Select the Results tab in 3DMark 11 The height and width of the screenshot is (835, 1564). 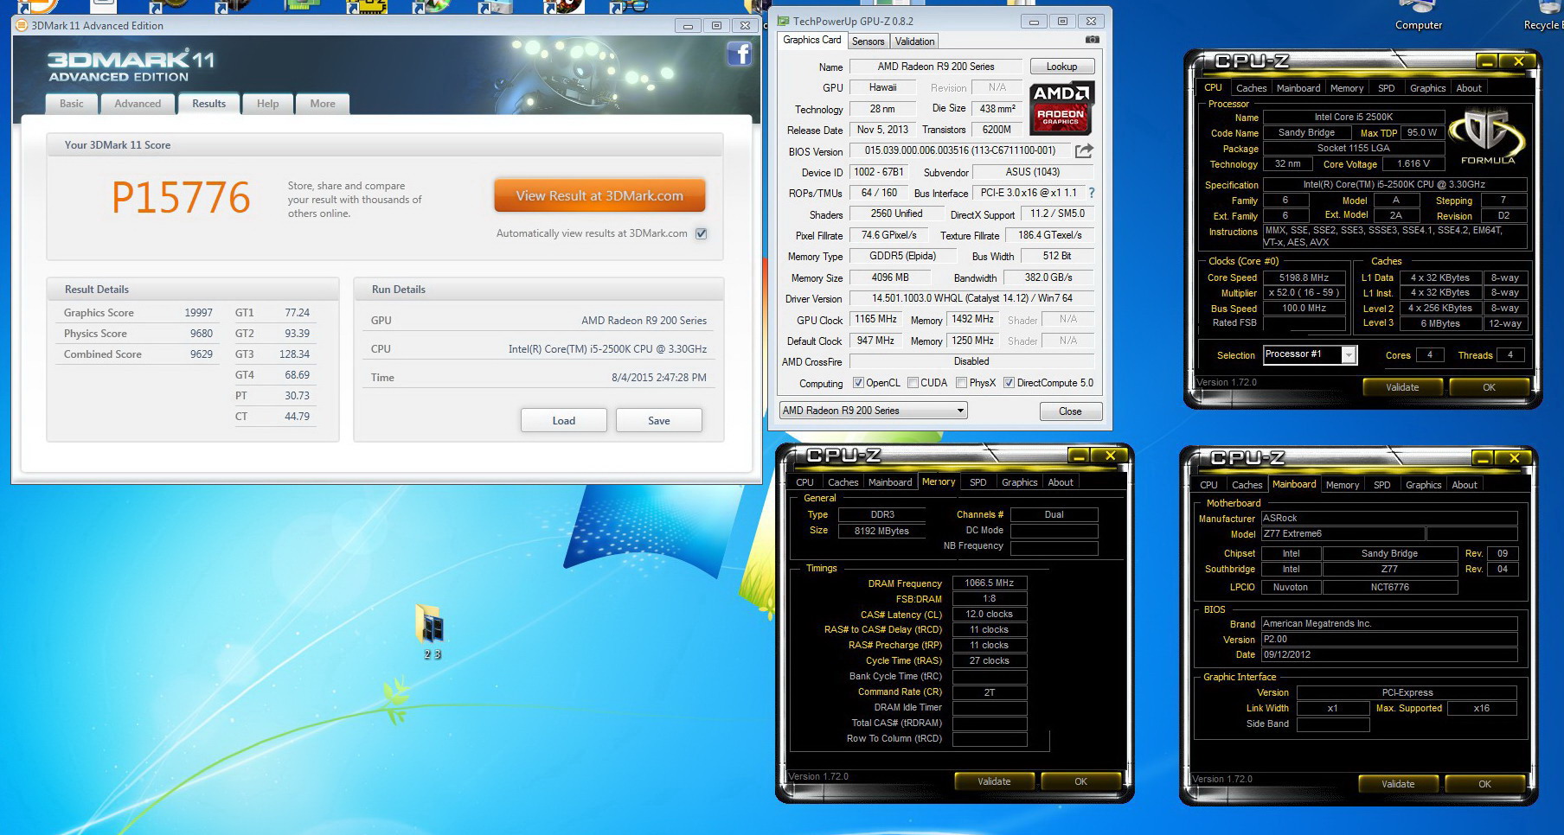click(208, 104)
